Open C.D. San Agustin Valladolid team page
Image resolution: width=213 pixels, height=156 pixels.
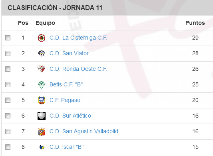pos(84,131)
